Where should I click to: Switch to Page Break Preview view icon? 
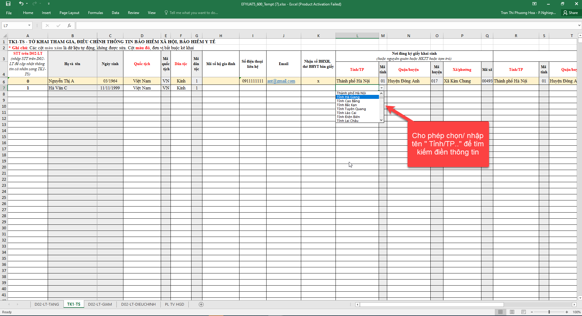(x=523, y=312)
